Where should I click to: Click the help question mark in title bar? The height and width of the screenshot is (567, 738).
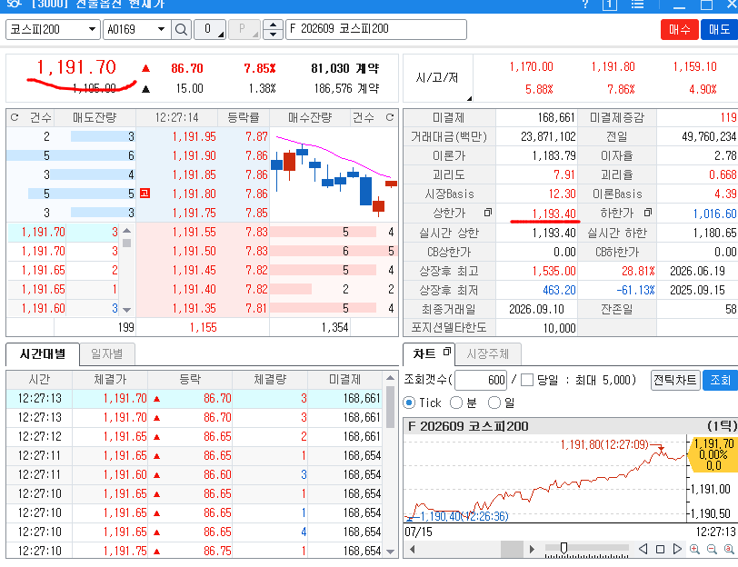[x=585, y=5]
